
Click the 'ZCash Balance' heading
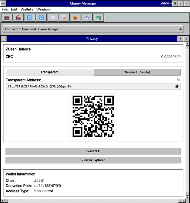[x=18, y=49]
